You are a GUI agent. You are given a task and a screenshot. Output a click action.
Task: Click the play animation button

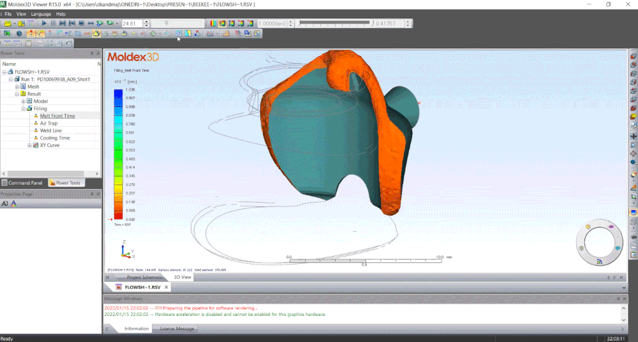(45, 24)
